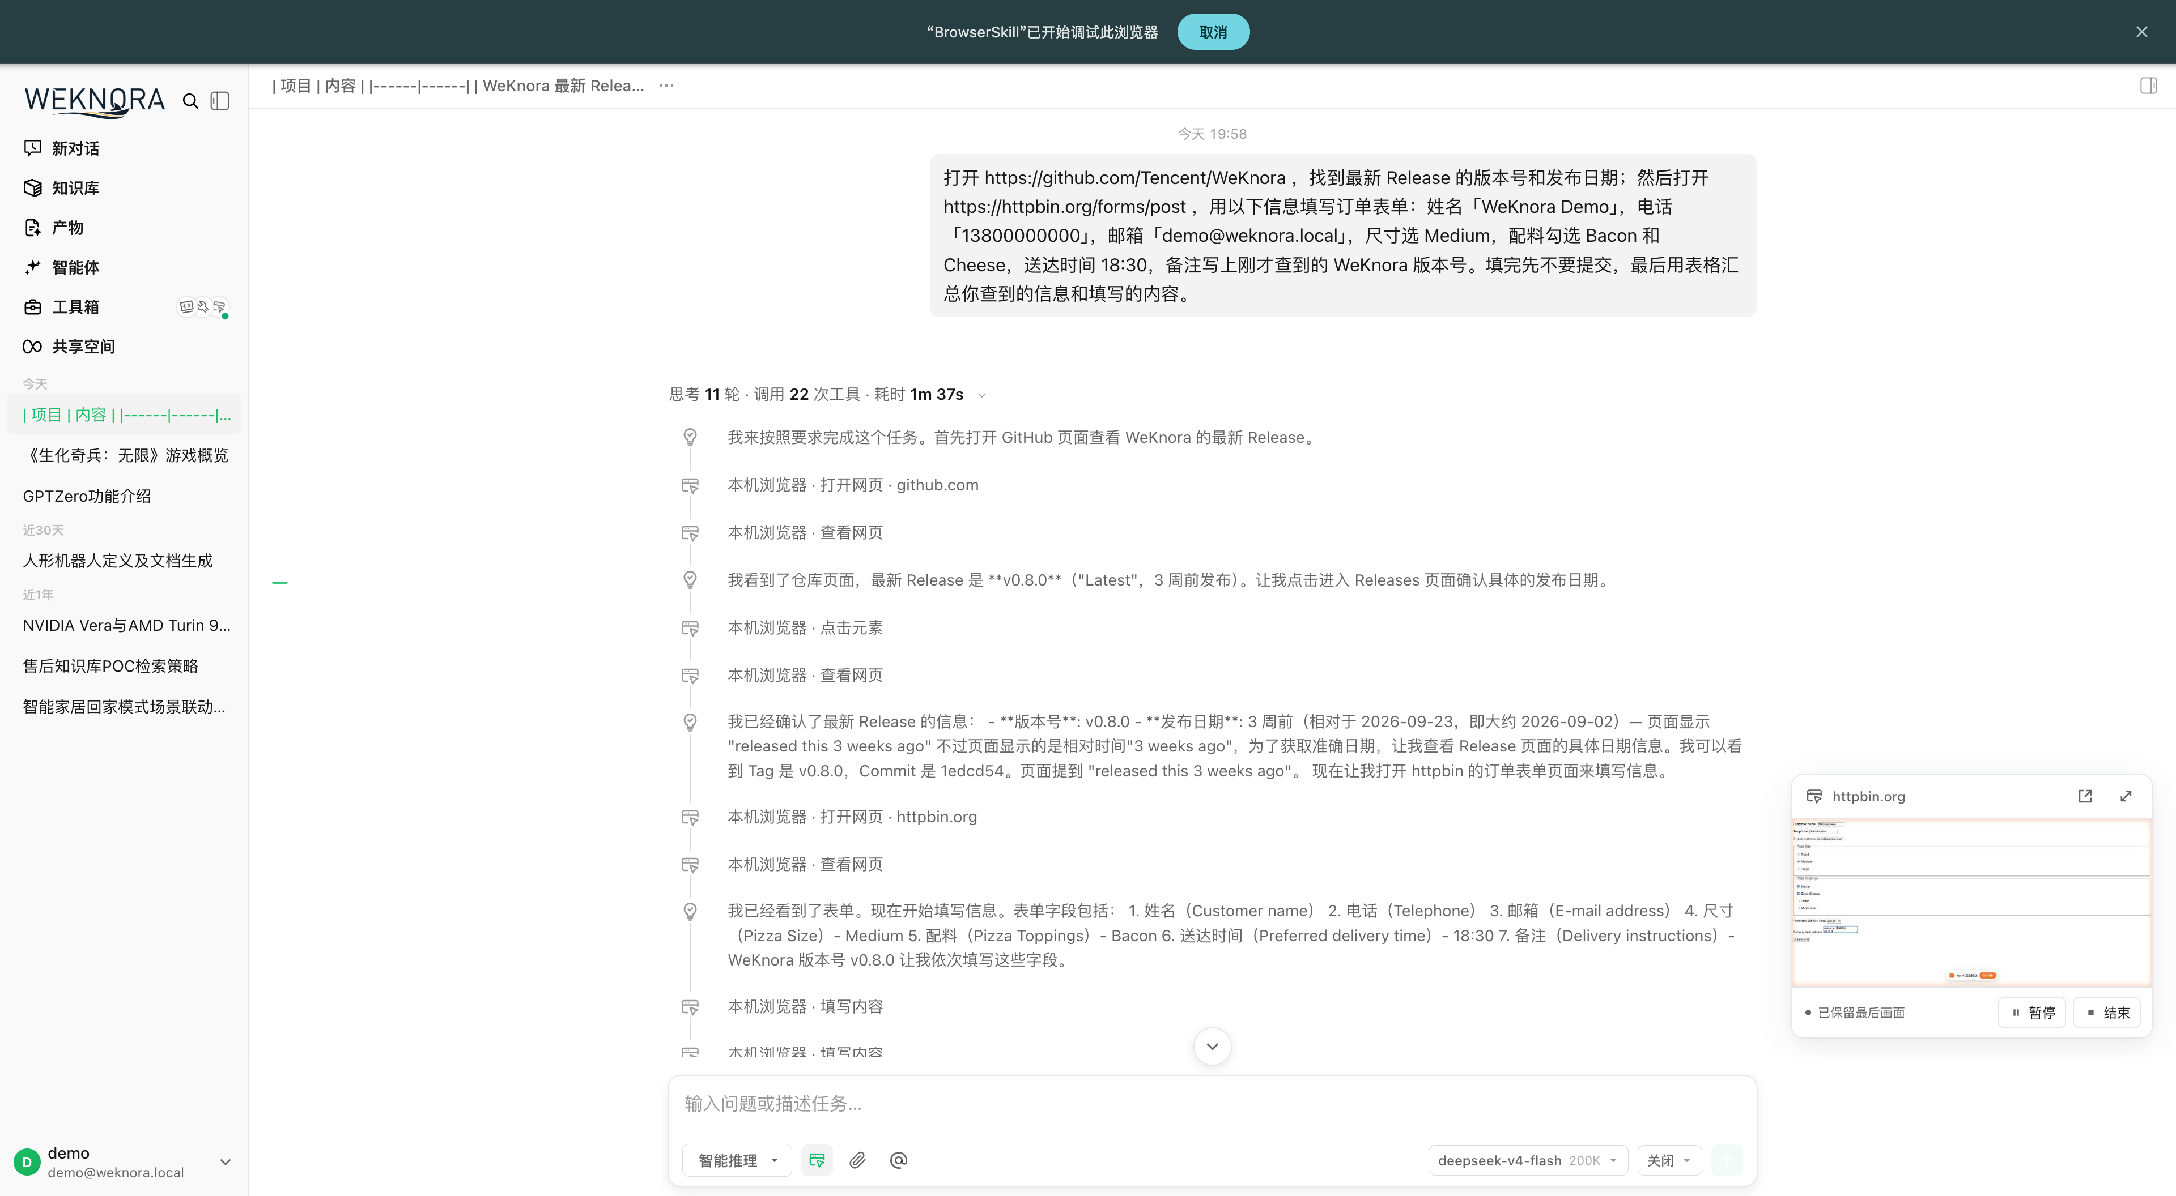Click the @ mention icon
This screenshot has width=2176, height=1196.
[898, 1160]
